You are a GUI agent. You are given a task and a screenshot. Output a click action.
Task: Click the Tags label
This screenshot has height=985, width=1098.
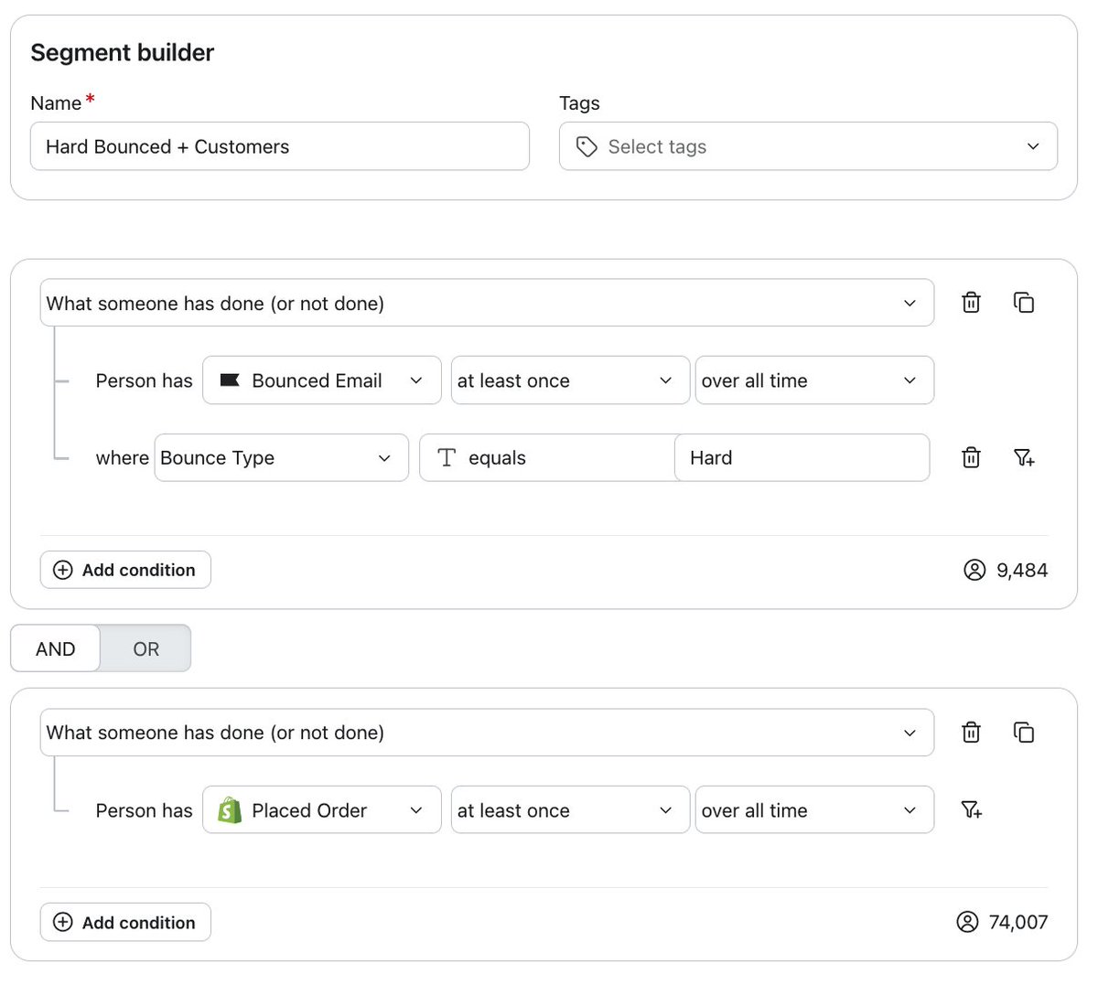[x=579, y=103]
